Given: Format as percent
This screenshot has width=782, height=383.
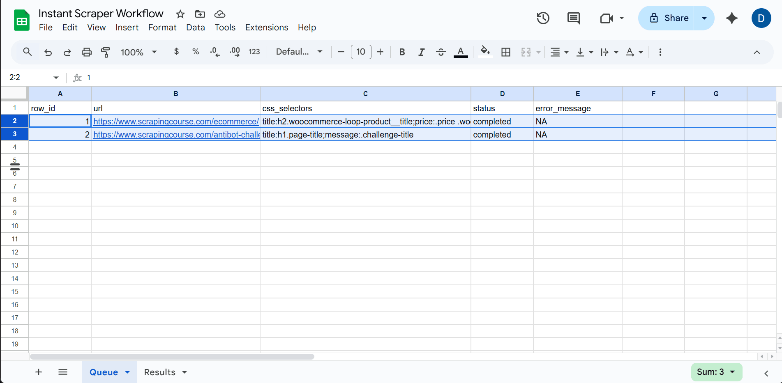Looking at the screenshot, I should point(196,52).
